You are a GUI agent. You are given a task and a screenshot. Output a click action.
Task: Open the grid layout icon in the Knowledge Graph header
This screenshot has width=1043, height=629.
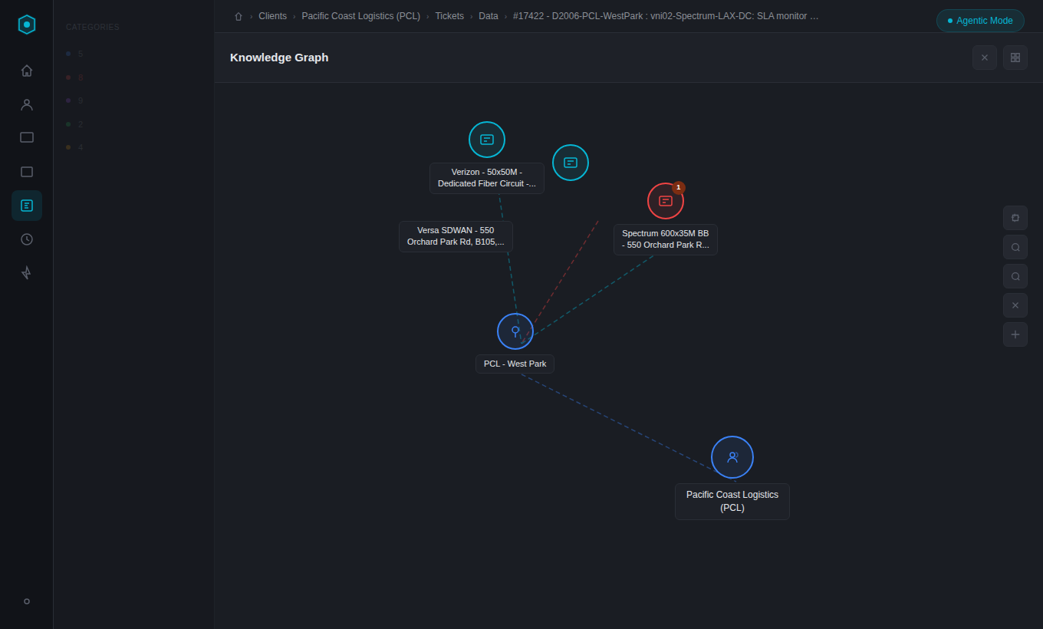click(1015, 58)
